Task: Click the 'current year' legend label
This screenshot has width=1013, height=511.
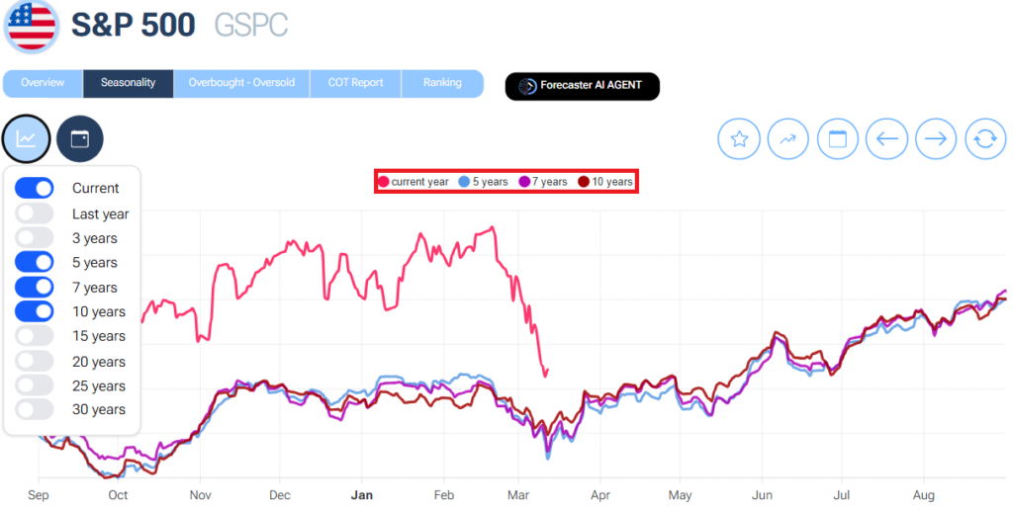Action: coord(419,182)
